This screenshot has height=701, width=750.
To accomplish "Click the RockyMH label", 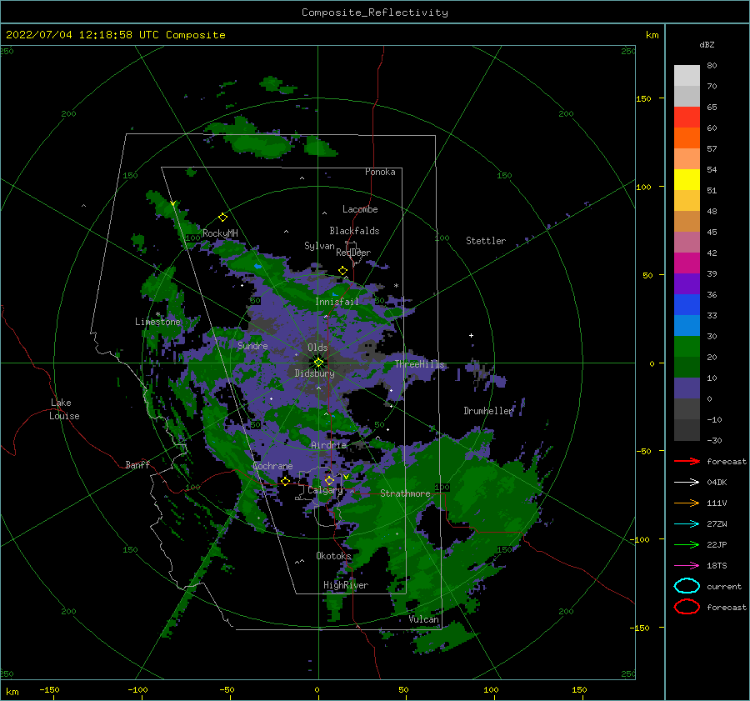I will pos(220,233).
